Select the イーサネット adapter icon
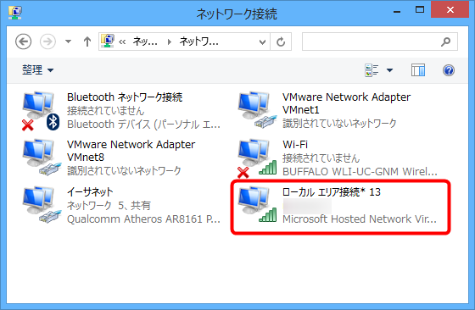This screenshot has width=475, height=310. pyautogui.click(x=42, y=205)
